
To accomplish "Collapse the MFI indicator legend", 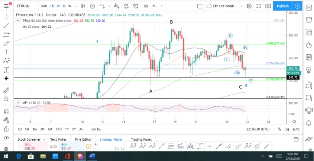I will point(18,103).
